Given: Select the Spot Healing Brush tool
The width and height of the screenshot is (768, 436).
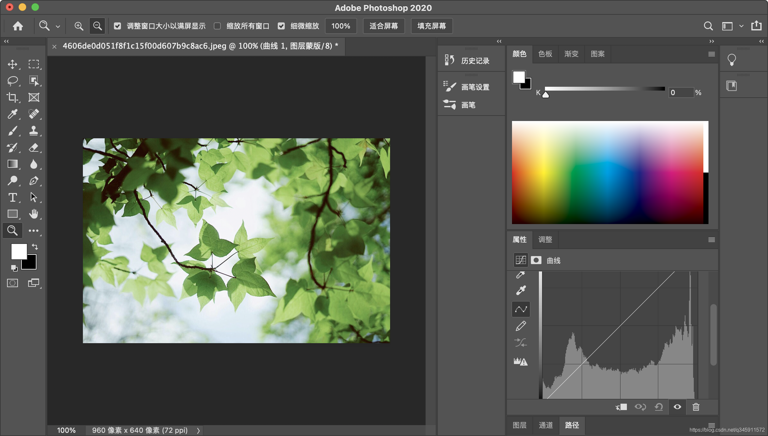Looking at the screenshot, I should pyautogui.click(x=34, y=114).
